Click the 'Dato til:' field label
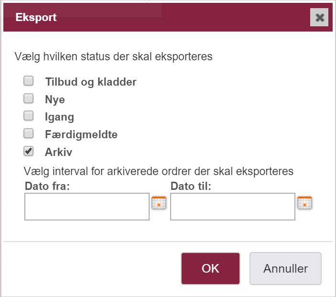Image resolution: width=336 pixels, height=297 pixels. click(191, 186)
